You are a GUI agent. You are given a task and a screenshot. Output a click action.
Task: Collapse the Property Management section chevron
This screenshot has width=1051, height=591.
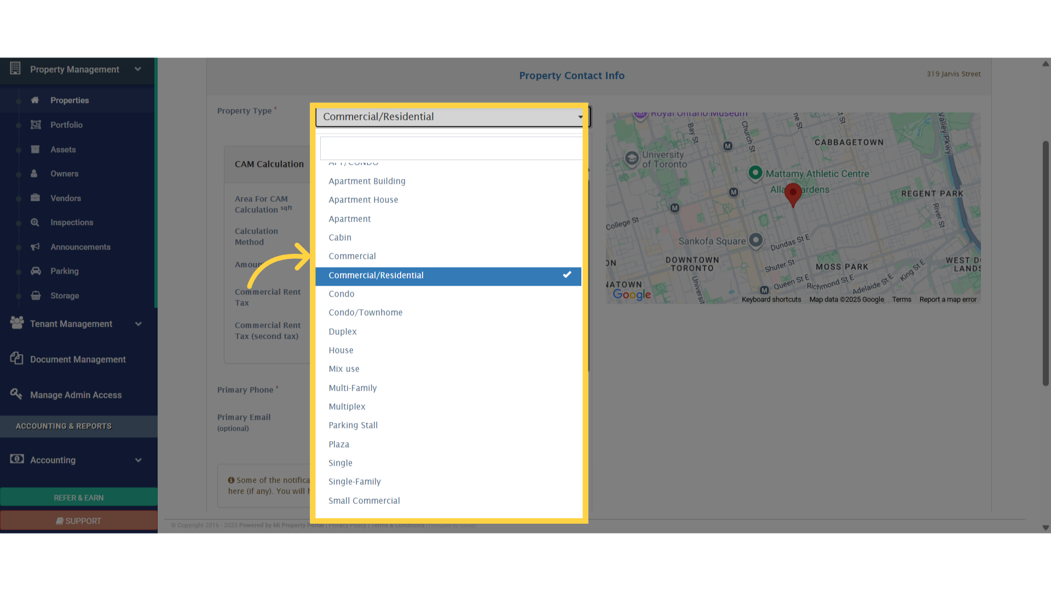pos(138,69)
